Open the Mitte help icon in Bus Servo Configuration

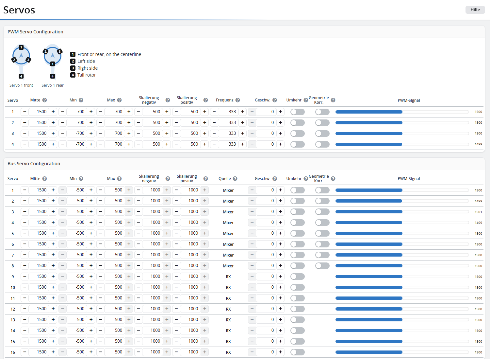pos(44,179)
